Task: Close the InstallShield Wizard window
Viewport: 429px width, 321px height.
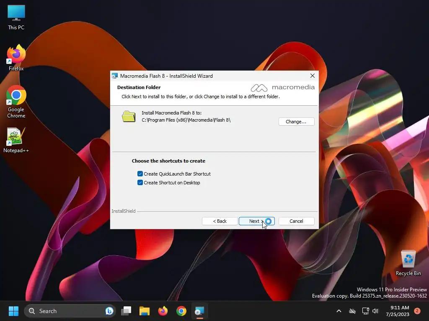Action: (x=313, y=76)
